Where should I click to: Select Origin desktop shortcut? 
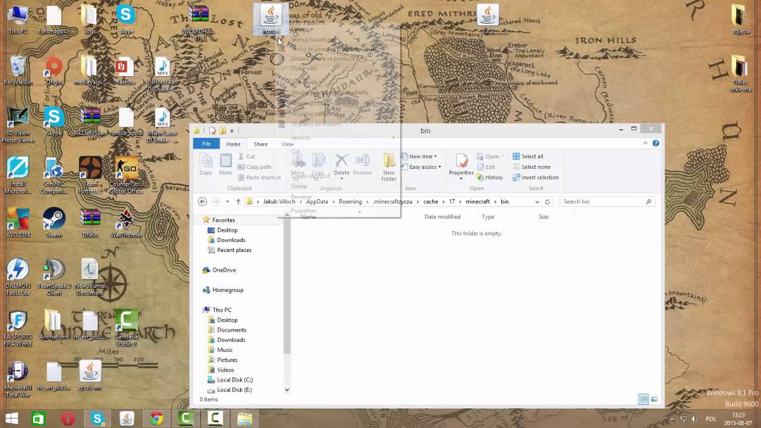[54, 71]
